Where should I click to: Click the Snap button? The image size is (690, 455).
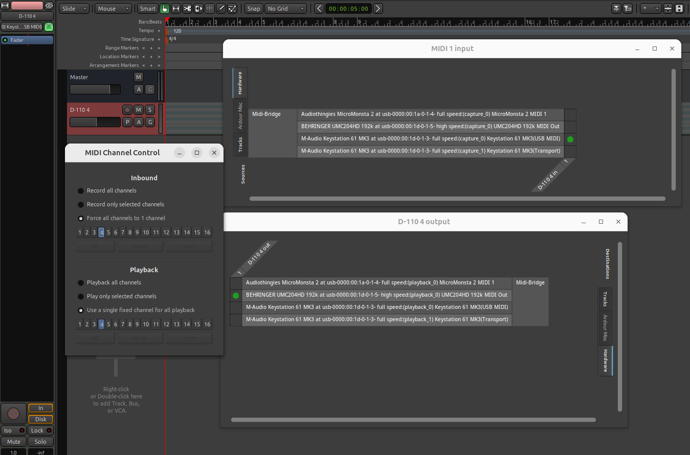pyautogui.click(x=253, y=9)
